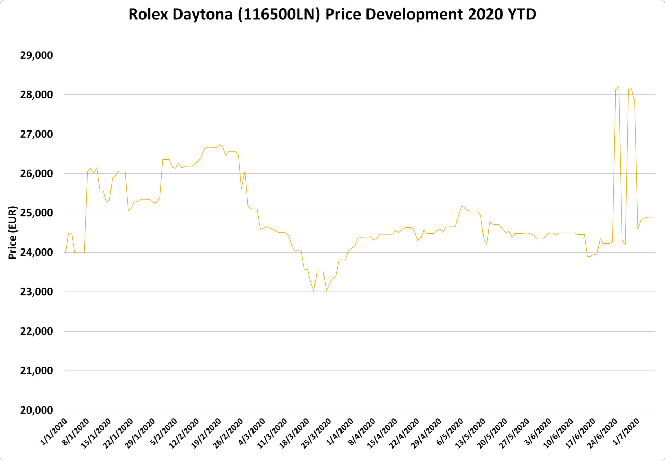
Task: Click the 25/3/2020 date label
Action: pos(316,433)
